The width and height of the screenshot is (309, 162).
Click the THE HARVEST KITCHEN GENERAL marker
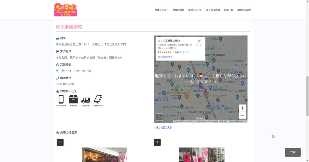(208, 107)
